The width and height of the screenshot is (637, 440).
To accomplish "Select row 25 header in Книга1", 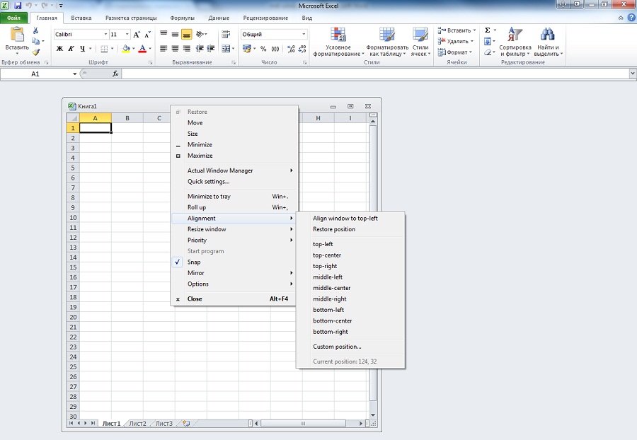I will (x=73, y=367).
